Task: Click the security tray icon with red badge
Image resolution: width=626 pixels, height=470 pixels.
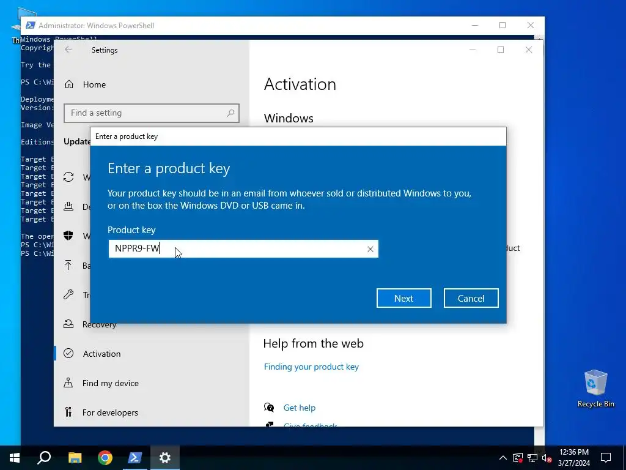Action: point(518,458)
